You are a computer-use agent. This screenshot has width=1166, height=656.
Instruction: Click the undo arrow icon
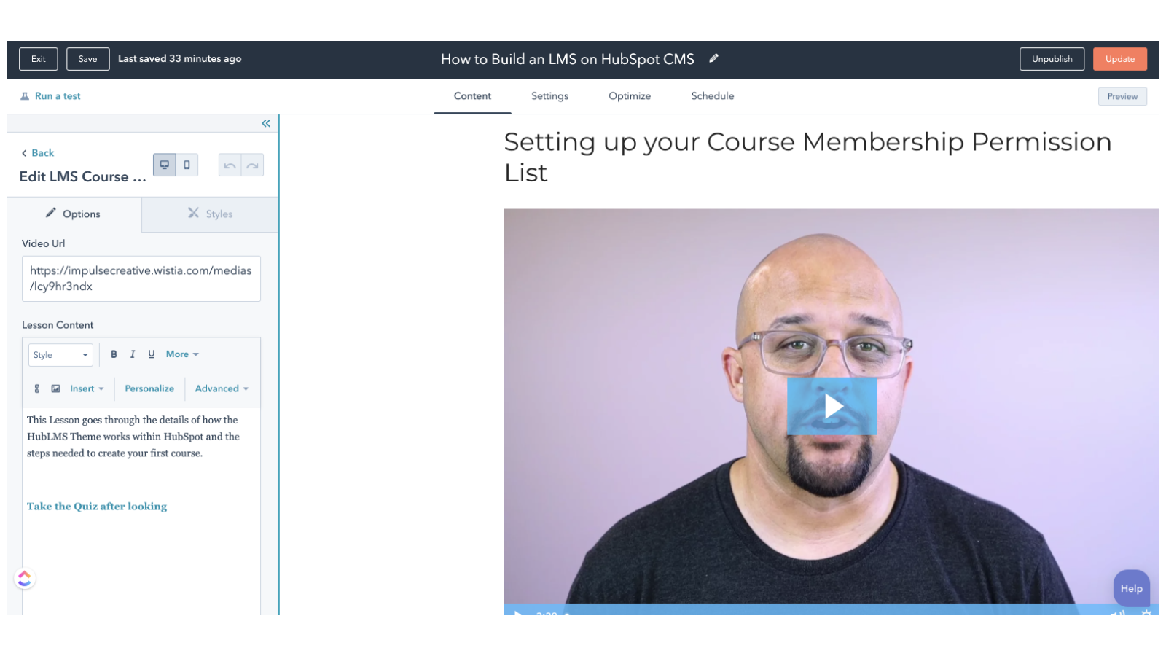pyautogui.click(x=230, y=165)
